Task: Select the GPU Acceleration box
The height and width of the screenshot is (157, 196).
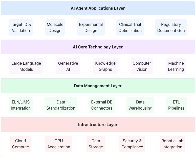Action: (x=59, y=144)
